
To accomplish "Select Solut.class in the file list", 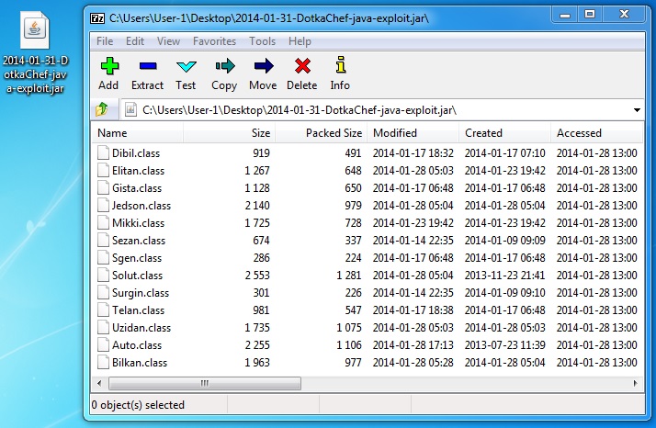I will [x=137, y=276].
